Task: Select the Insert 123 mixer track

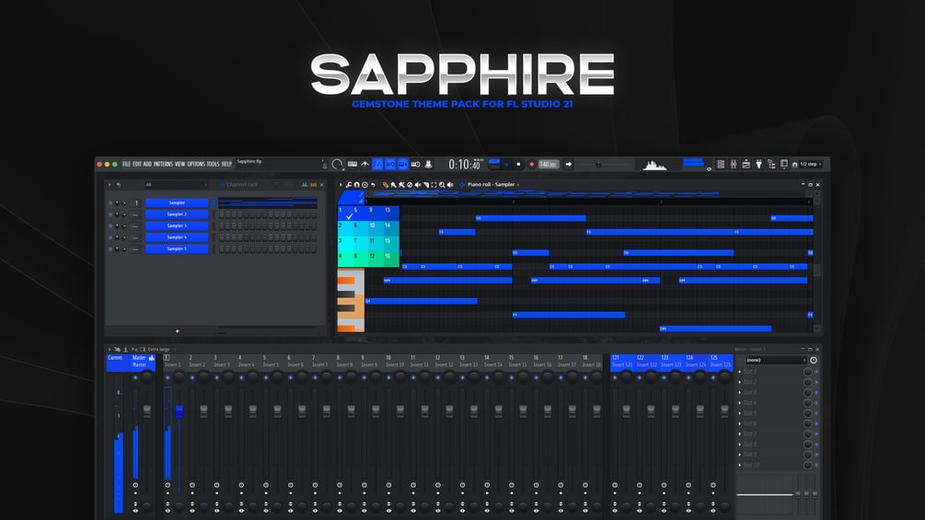Action: click(x=671, y=362)
